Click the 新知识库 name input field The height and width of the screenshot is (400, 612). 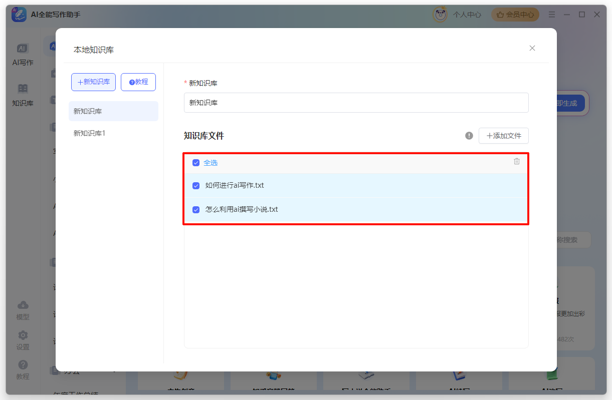click(x=356, y=102)
